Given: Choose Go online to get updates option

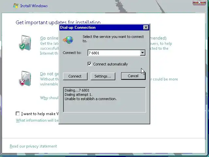Looking at the screenshot, I should click(49, 38).
